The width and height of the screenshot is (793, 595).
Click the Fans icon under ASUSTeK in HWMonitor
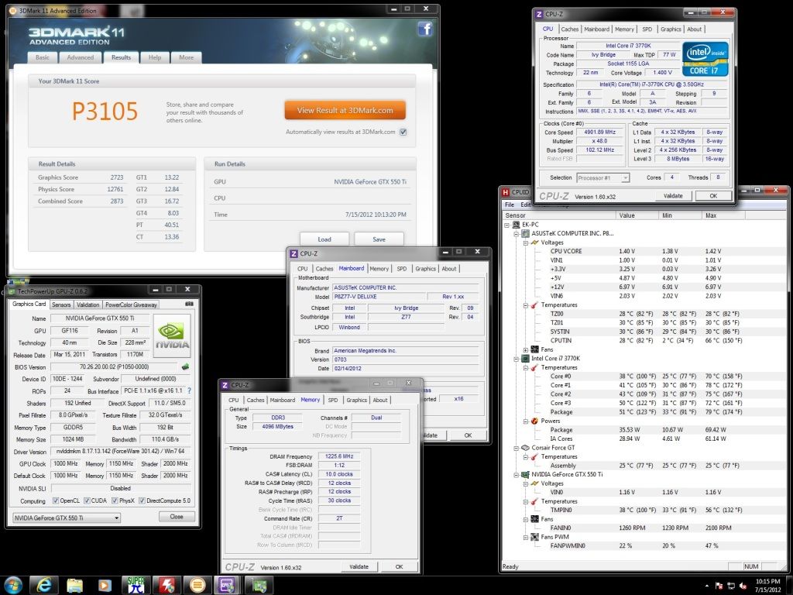tap(534, 349)
